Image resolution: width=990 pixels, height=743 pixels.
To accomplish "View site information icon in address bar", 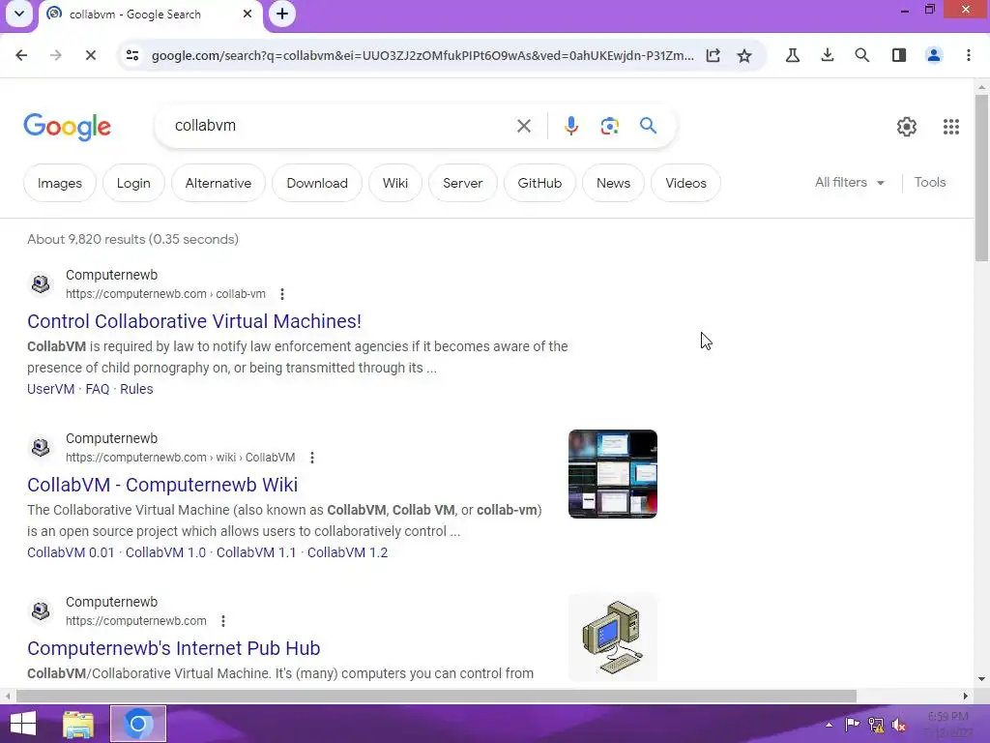I will tap(131, 55).
